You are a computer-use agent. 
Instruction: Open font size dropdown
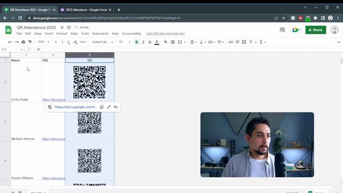pos(124,42)
